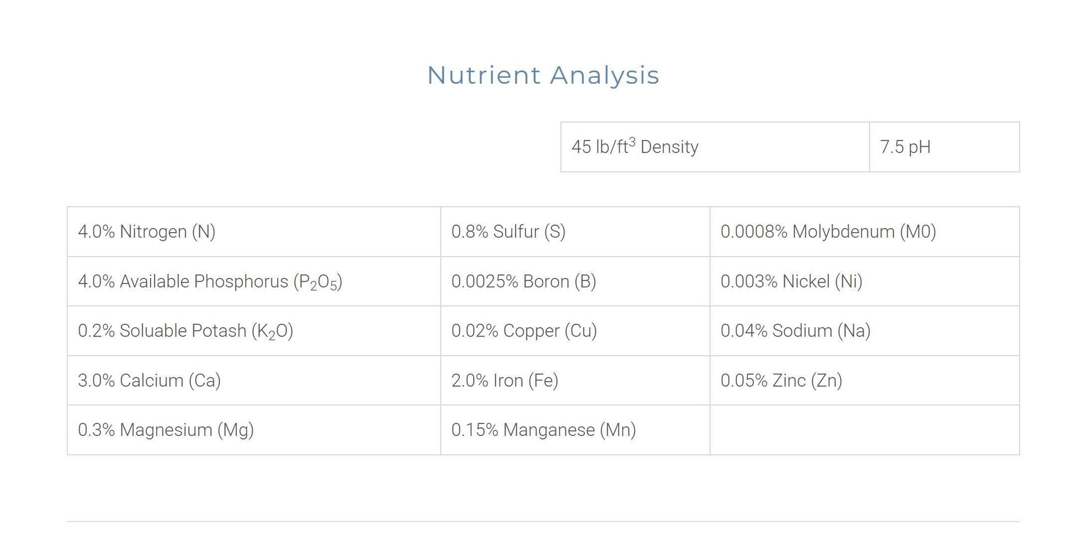Select the 45 lb/ft³ Density cell
Image resolution: width=1074 pixels, height=540 pixels.
pyautogui.click(x=635, y=147)
